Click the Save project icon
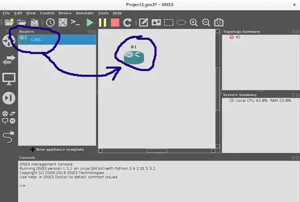This screenshot has width=300, height=202. click(x=34, y=22)
